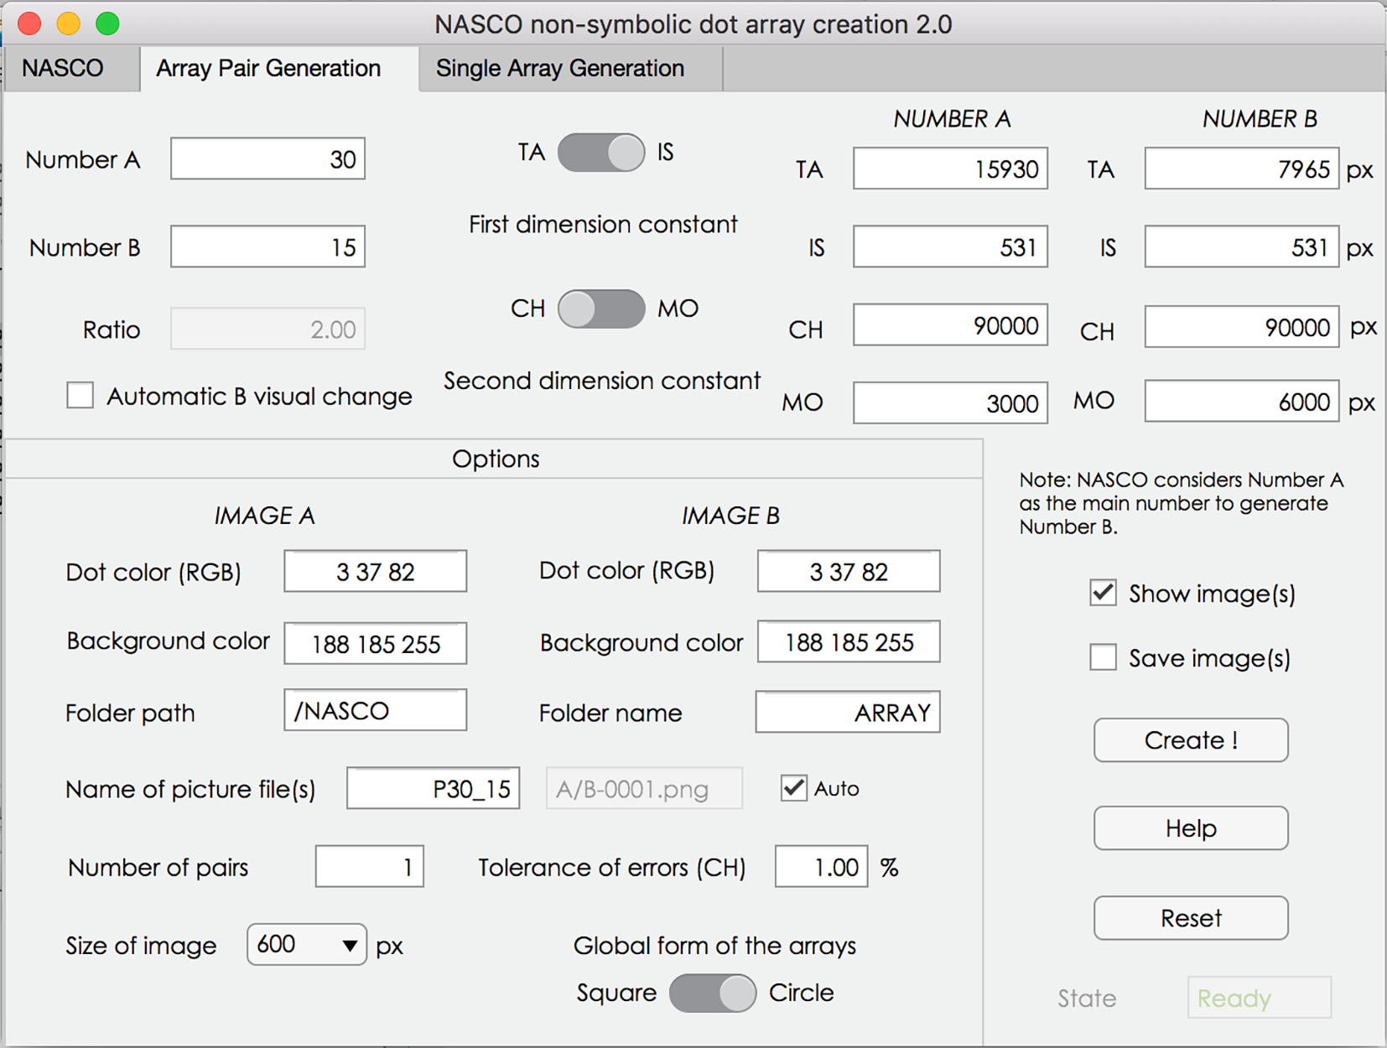The height and width of the screenshot is (1048, 1387).
Task: Click the Options section header
Action: coord(496,459)
